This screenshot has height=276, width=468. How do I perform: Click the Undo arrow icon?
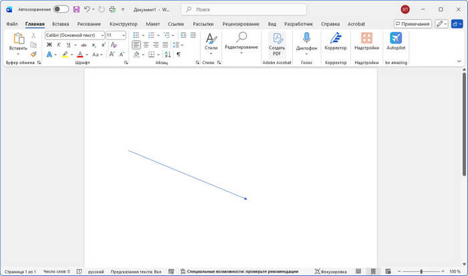click(88, 9)
